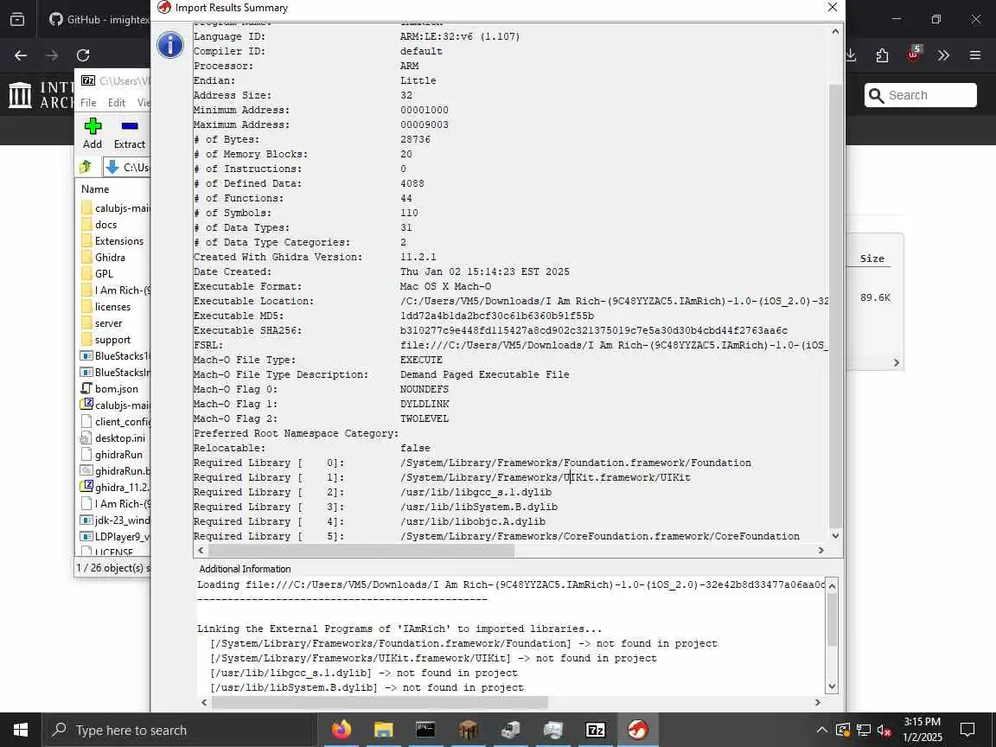
Task: Click the Executable SHA256 hash value
Action: (x=594, y=330)
